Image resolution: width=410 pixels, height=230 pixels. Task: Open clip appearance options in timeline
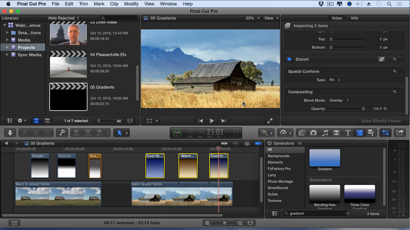coord(250,223)
